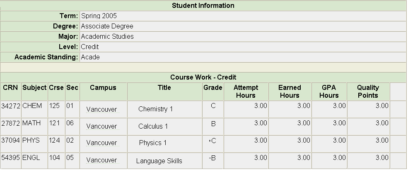This screenshot has width=408, height=176.
Task: Select the Academic Studies major text
Action: coord(107,37)
